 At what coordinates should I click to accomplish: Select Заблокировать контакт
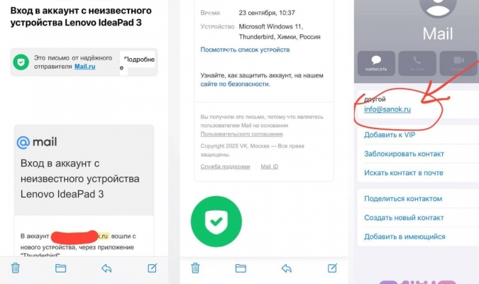point(404,154)
